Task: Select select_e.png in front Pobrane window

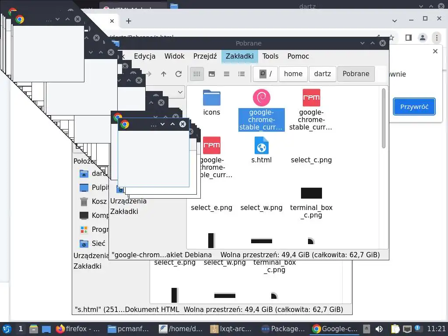Action: [x=211, y=208]
